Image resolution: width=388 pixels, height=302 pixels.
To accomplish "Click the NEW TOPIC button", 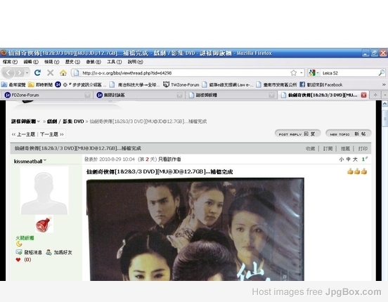I will 349,134.
